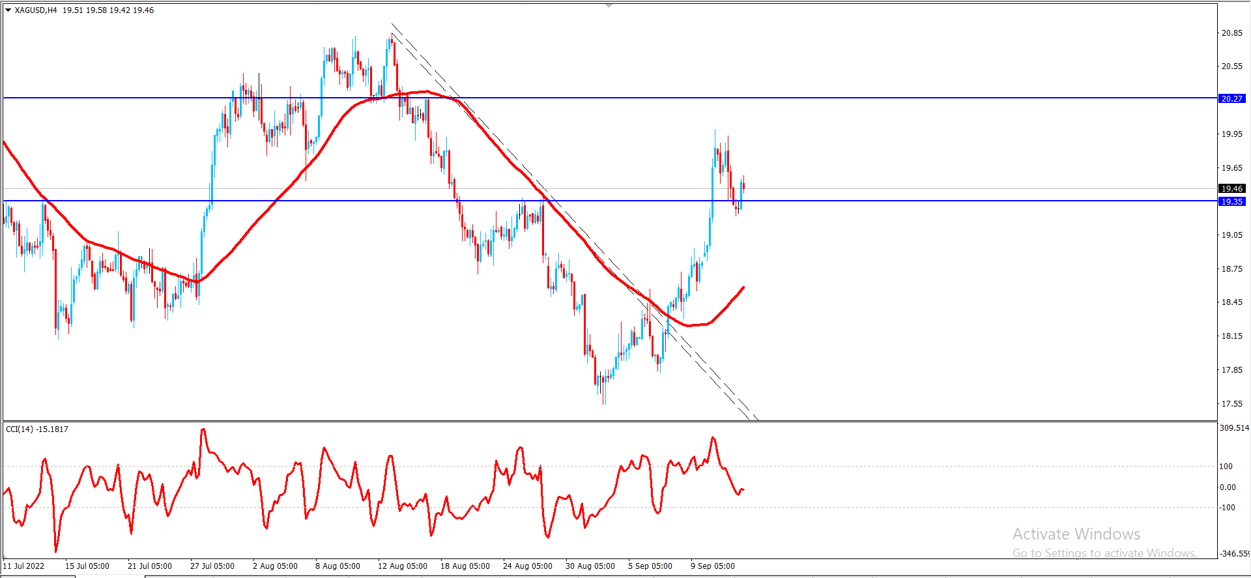The width and height of the screenshot is (1251, 578).
Task: Click the gray chart shift triangle marker
Action: [x=609, y=5]
